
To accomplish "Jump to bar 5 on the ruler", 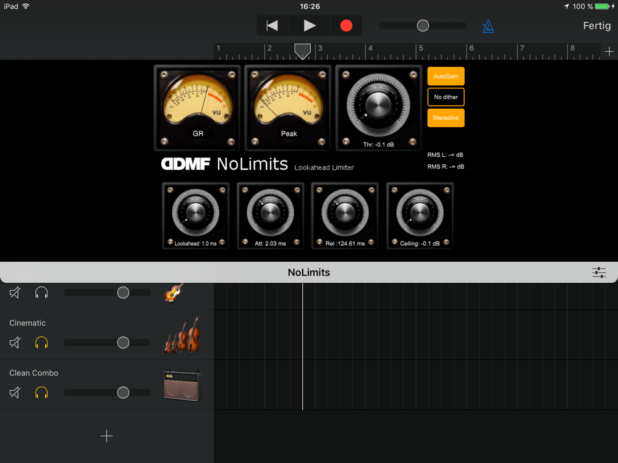I will (421, 48).
